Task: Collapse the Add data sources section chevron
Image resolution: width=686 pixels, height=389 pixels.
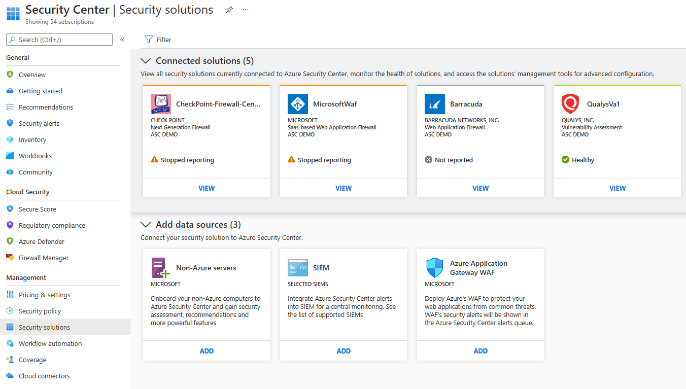Action: pyautogui.click(x=146, y=225)
